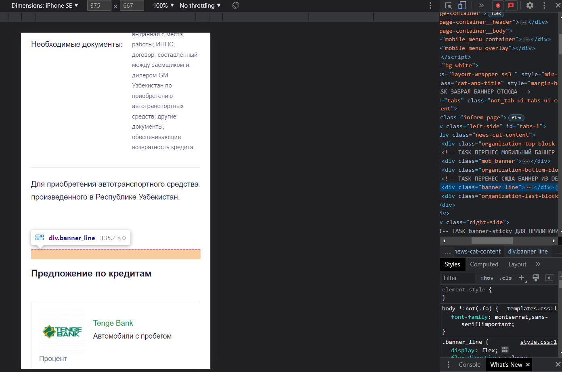Image resolution: width=562 pixels, height=372 pixels.
Task: Click font-family property in body rule
Action: pos(470,317)
